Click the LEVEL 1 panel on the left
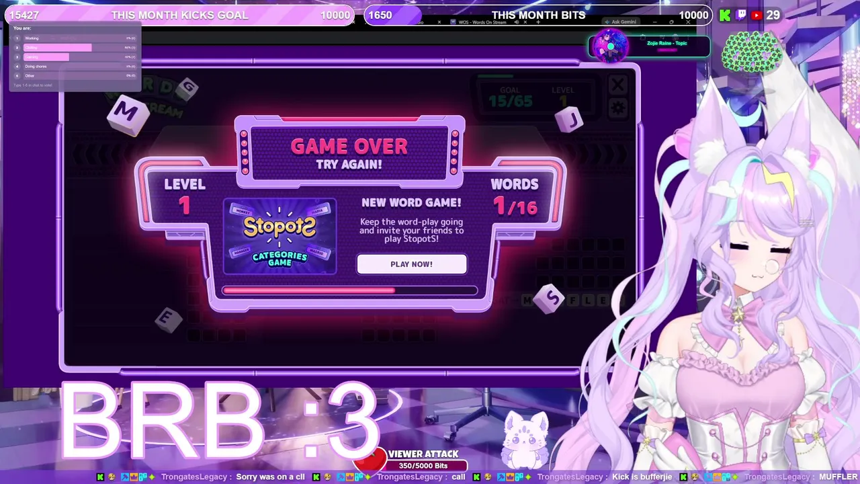This screenshot has width=860, height=484. coord(184,197)
